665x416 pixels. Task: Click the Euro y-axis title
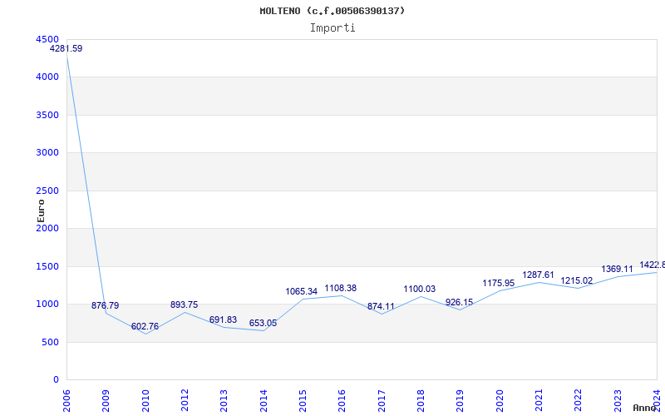pos(41,211)
